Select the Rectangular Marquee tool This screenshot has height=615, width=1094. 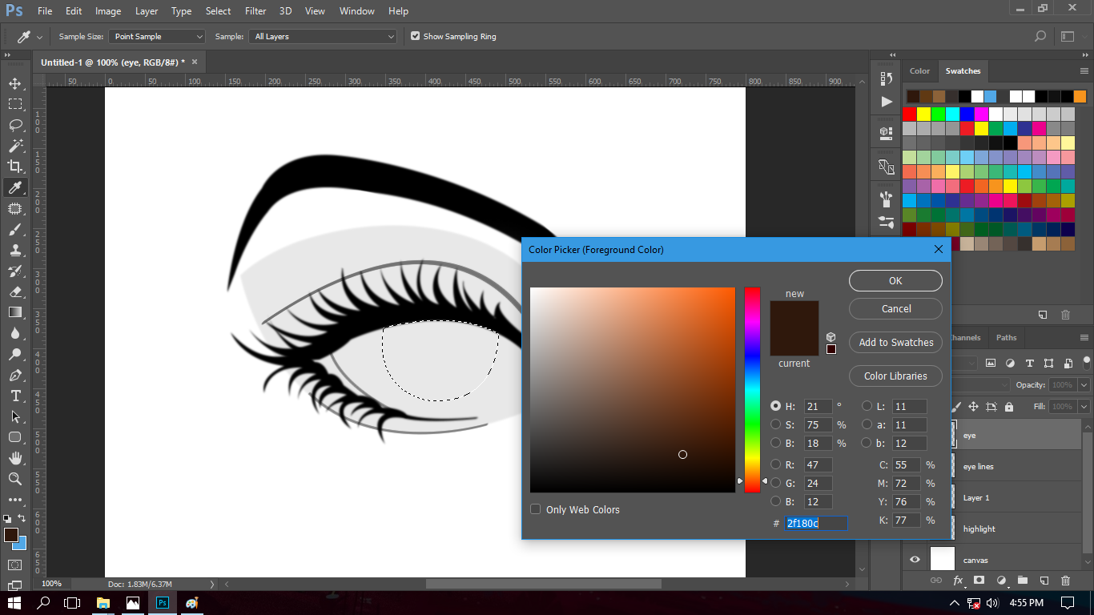pyautogui.click(x=15, y=104)
